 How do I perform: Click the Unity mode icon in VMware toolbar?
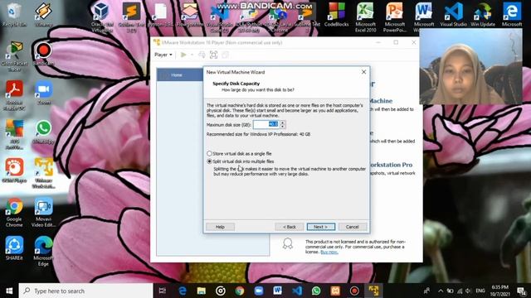(x=226, y=55)
